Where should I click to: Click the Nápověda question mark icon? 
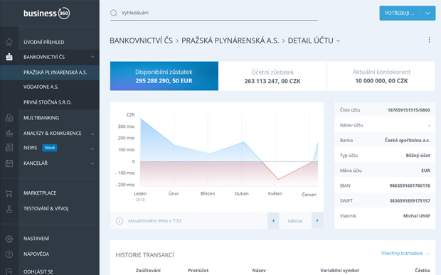9,254
